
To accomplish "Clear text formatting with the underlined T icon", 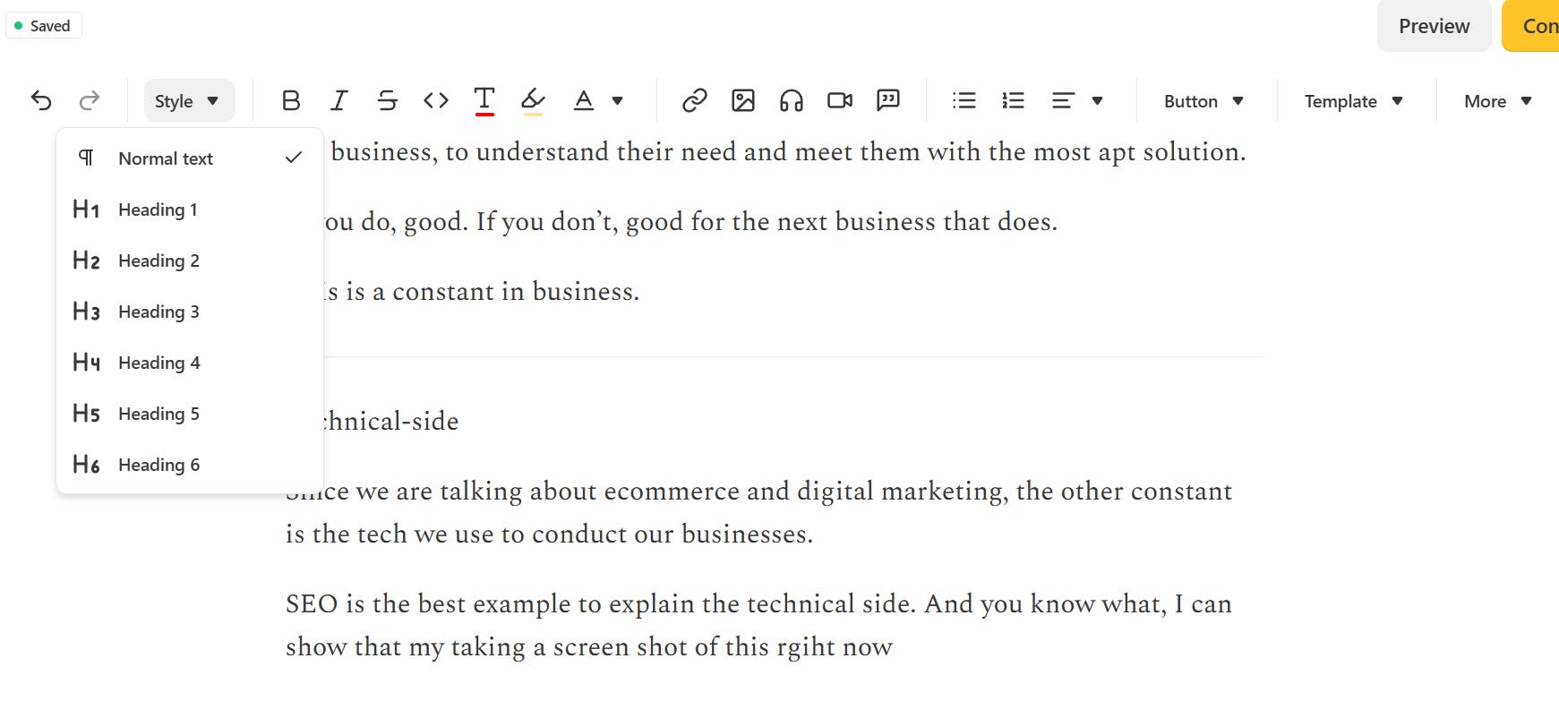I will click(x=484, y=100).
